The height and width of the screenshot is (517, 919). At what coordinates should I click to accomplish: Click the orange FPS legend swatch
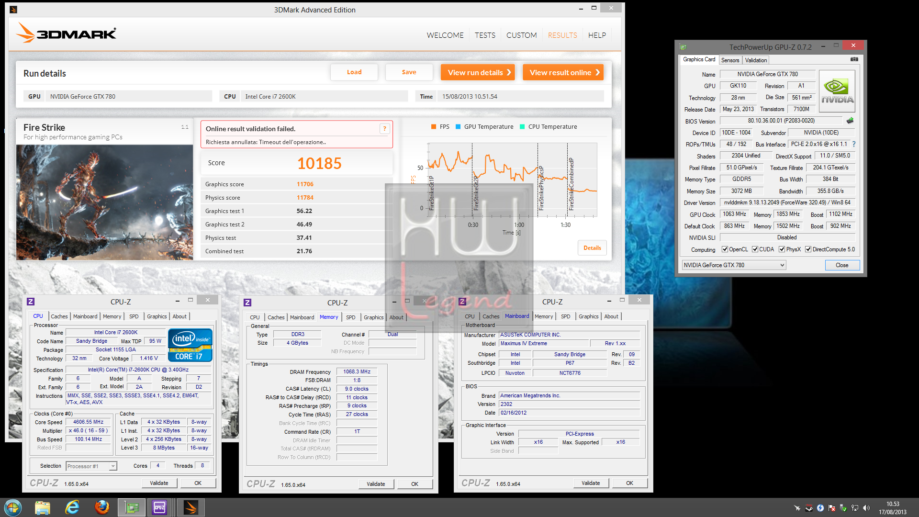[x=433, y=127]
